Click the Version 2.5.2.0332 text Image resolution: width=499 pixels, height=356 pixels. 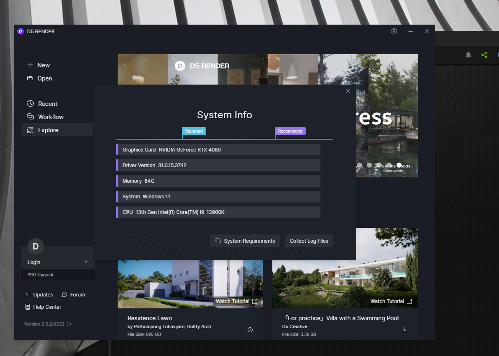[44, 324]
